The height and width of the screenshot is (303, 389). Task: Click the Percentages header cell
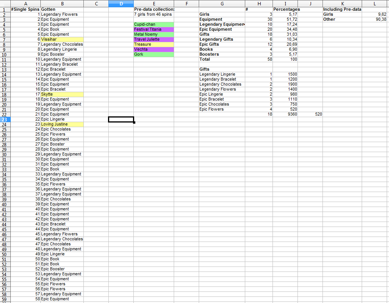click(x=286, y=9)
